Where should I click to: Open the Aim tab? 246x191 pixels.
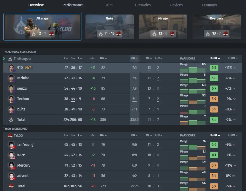[x=109, y=5]
